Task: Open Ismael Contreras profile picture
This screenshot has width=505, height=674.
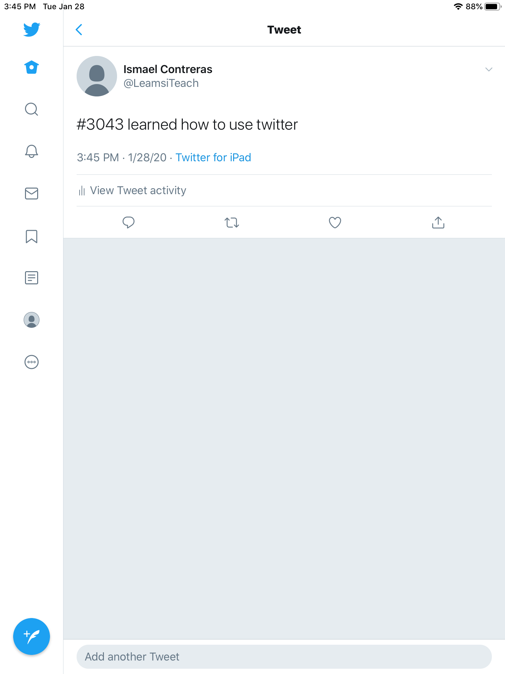Action: [97, 76]
